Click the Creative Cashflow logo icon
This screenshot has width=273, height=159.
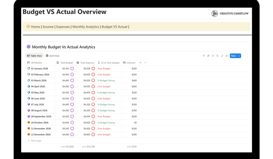[215, 13]
